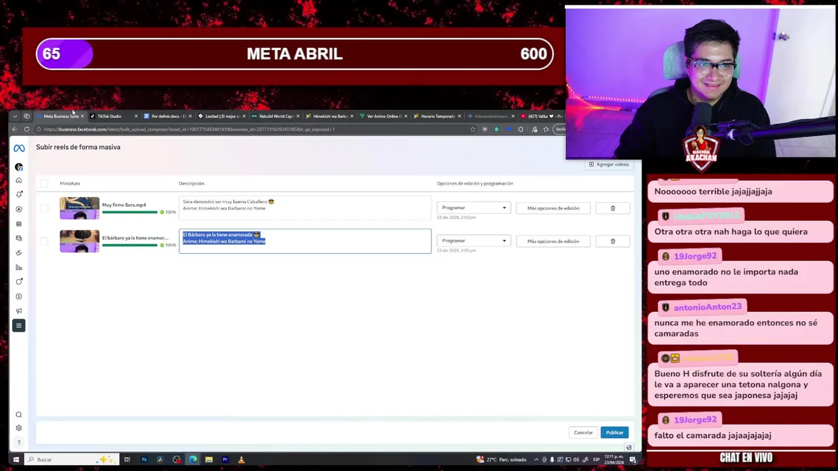This screenshot has width=838, height=471.
Task: Open second row Programar dropdown
Action: 473,241
